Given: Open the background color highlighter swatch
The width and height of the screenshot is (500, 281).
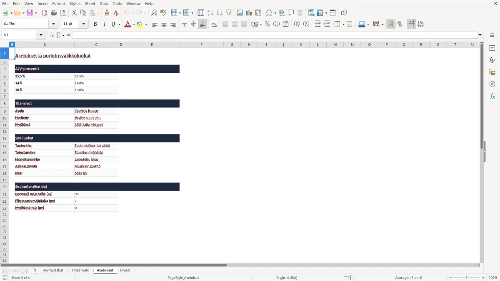Looking at the screenshot, I should (140, 24).
